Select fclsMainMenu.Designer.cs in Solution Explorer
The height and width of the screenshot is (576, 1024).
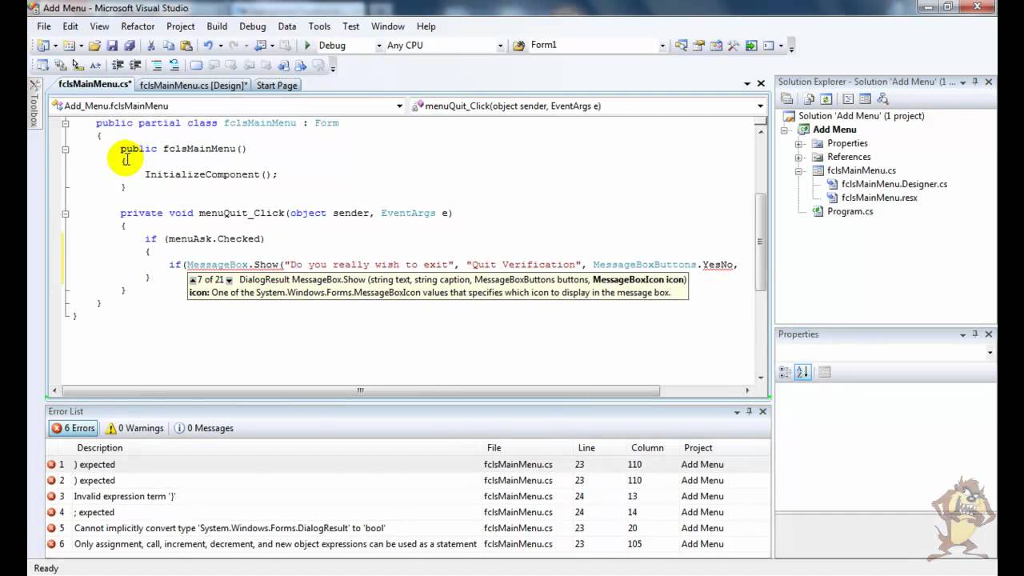point(894,184)
